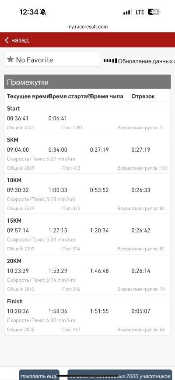Select the Finish split row
The width and height of the screenshot is (175, 380).
pos(87,315)
